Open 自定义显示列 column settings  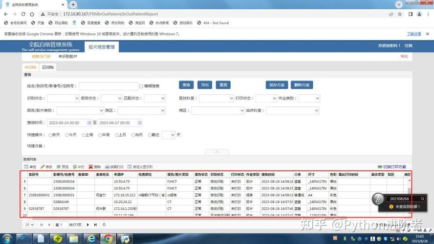click(x=140, y=167)
